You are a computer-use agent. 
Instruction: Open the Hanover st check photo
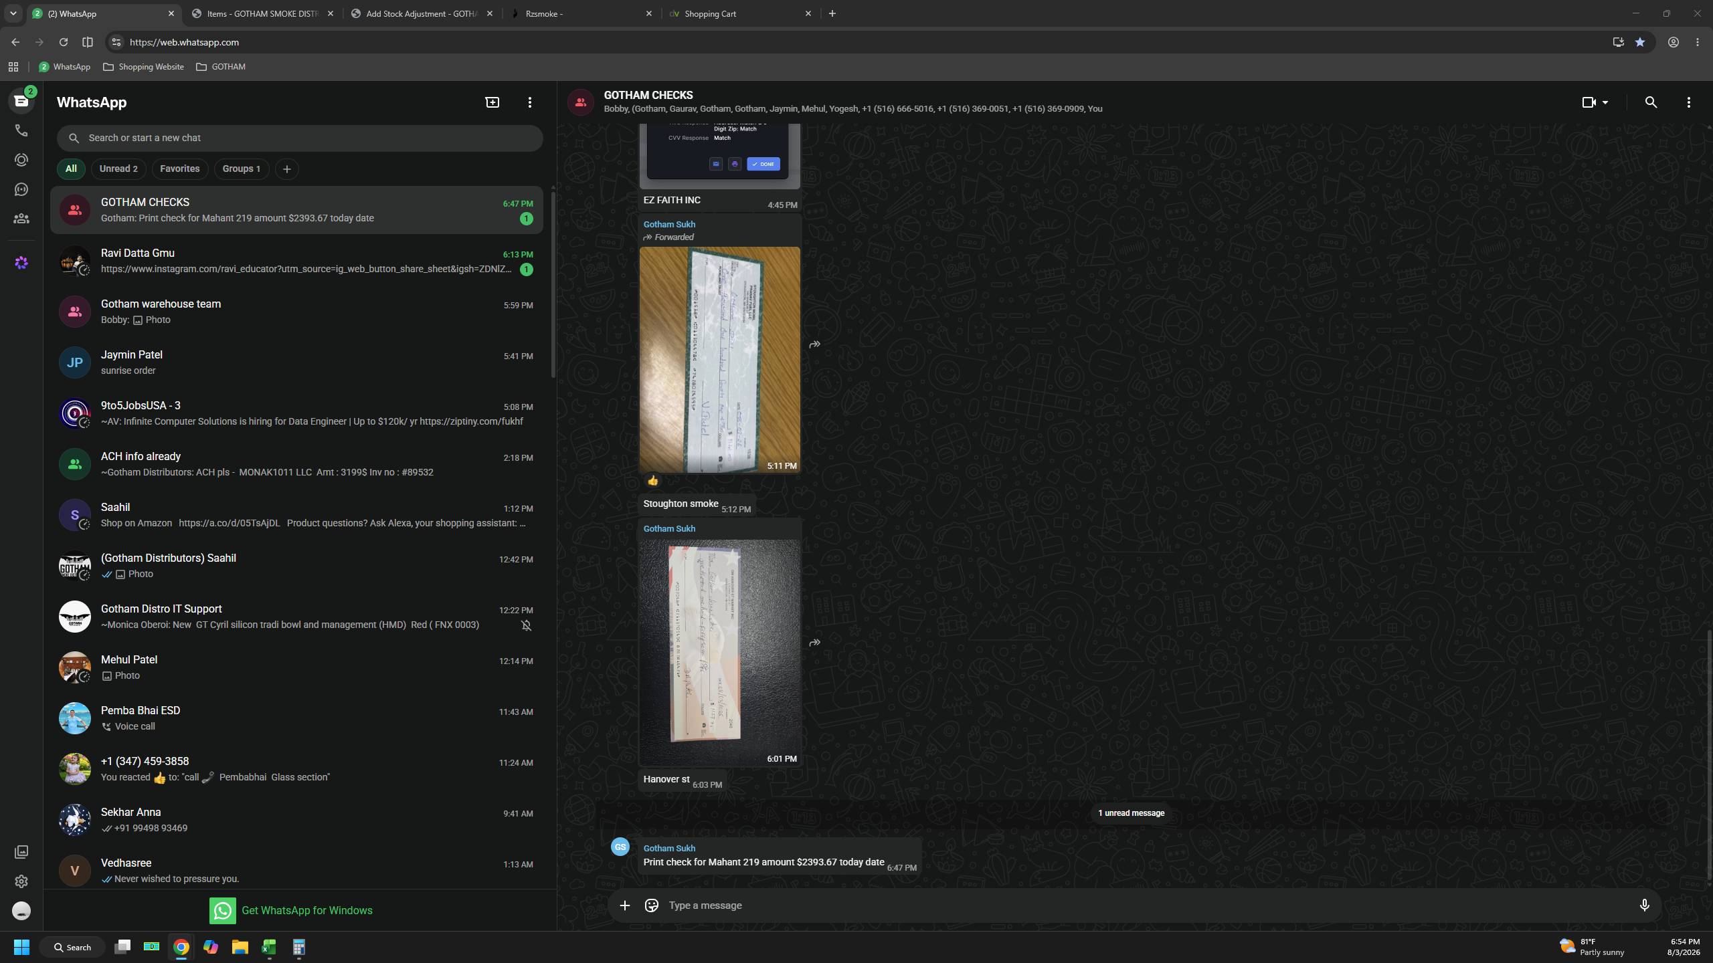tap(720, 652)
